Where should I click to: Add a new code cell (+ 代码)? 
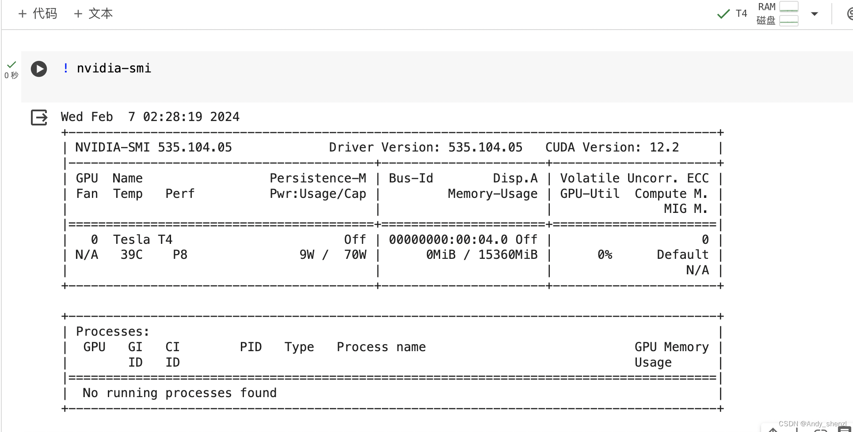pos(38,14)
